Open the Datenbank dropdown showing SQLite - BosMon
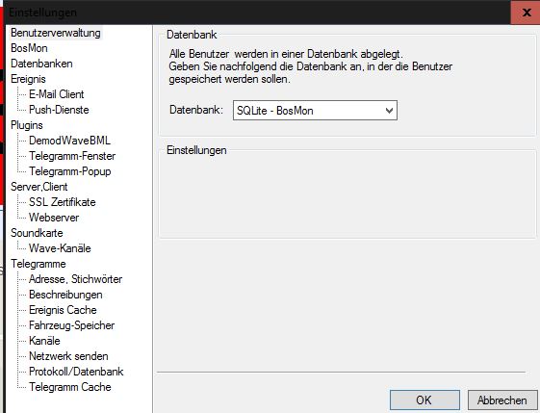Viewport: 540px width, 413px height. 315,111
